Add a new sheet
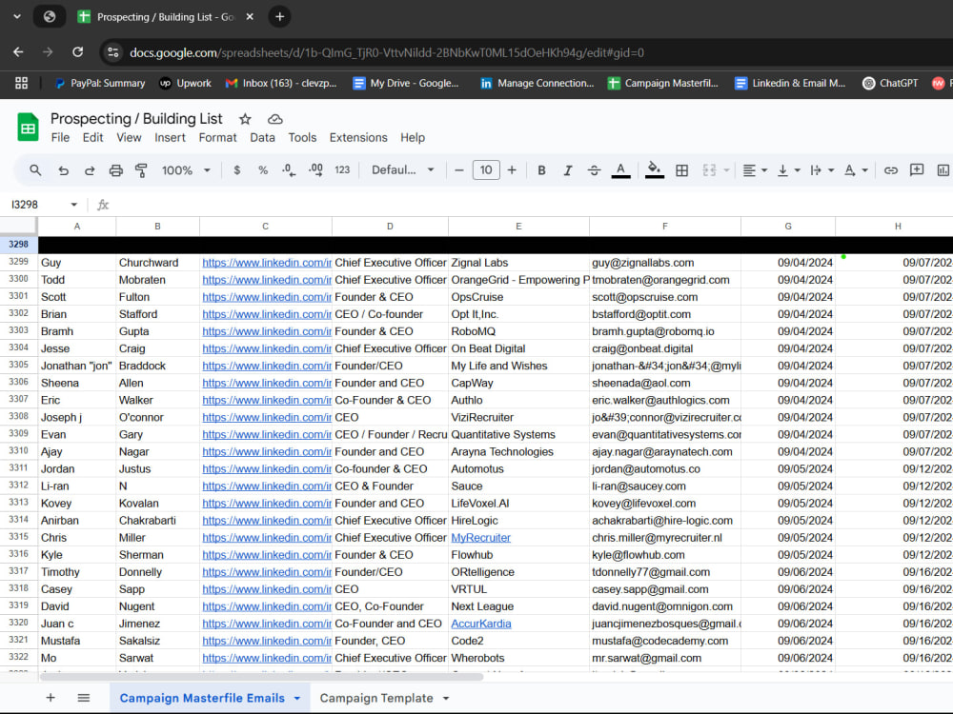This screenshot has height=714, width=953. (51, 698)
